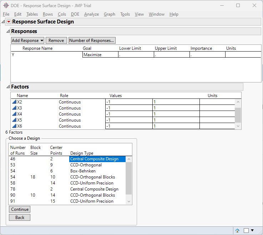Open the Tables menu
The width and height of the screenshot is (263, 235).
point(32,14)
